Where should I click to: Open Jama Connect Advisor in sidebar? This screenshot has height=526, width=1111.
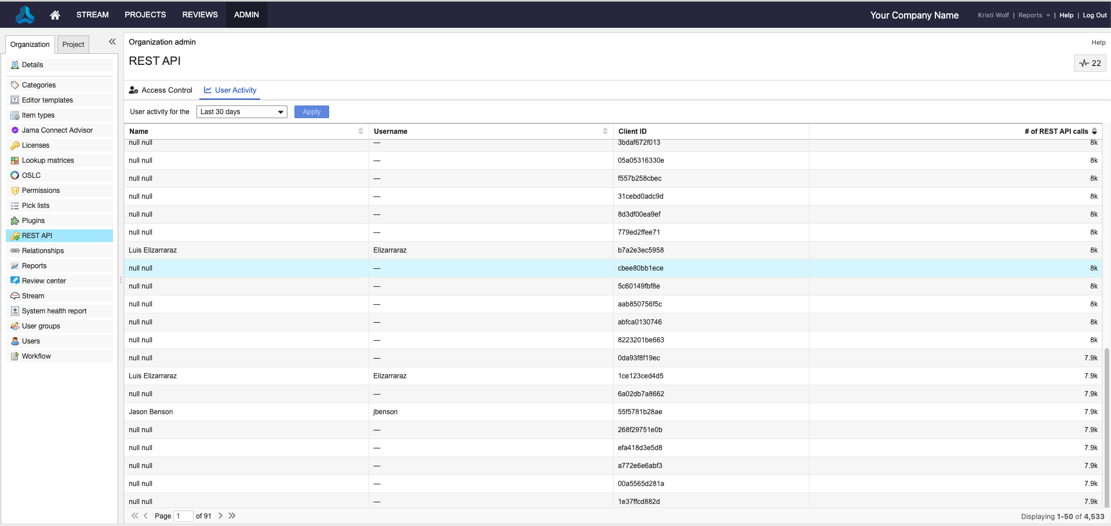(57, 130)
